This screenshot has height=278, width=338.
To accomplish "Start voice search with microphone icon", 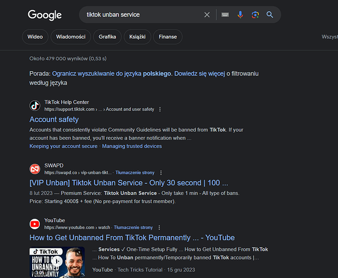I will (240, 14).
